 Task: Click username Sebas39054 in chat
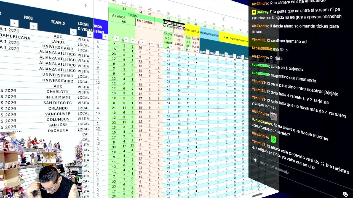pos(262,49)
